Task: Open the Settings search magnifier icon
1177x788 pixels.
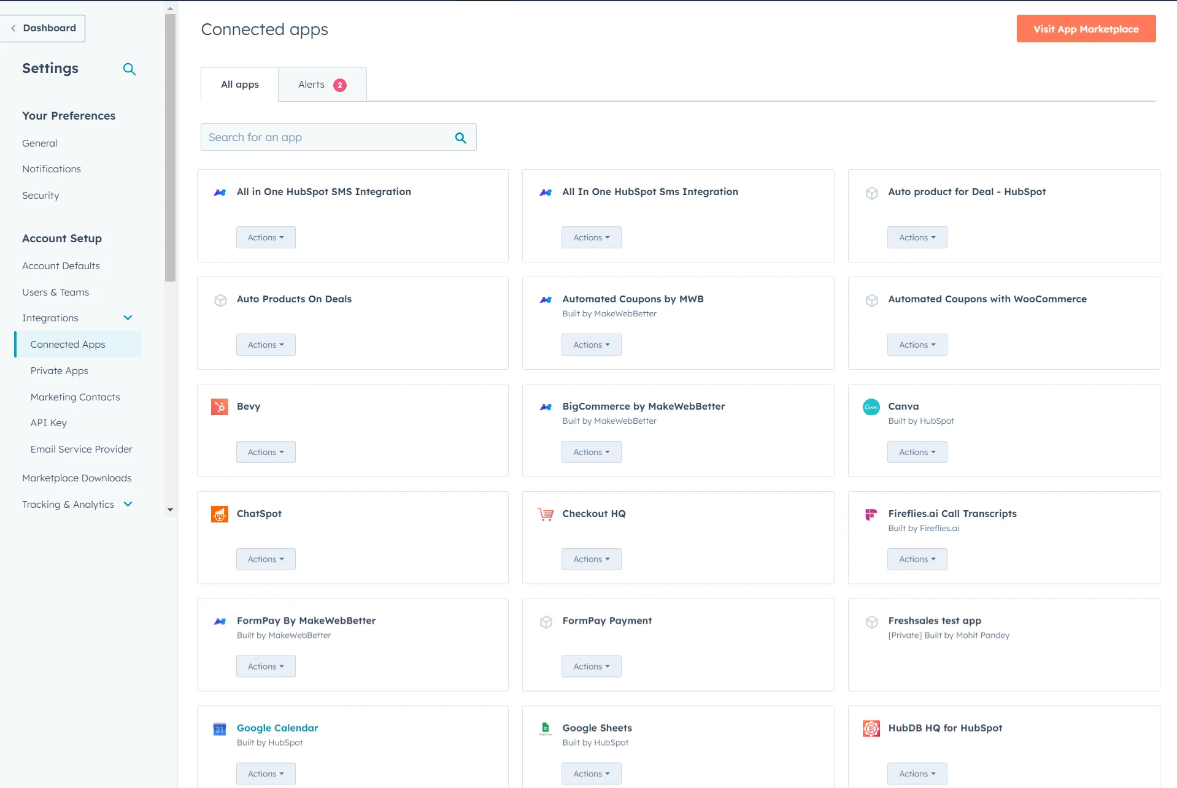Action: (x=129, y=69)
